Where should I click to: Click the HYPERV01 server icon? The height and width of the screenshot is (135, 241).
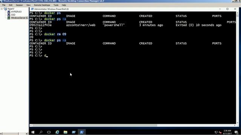[9, 12]
